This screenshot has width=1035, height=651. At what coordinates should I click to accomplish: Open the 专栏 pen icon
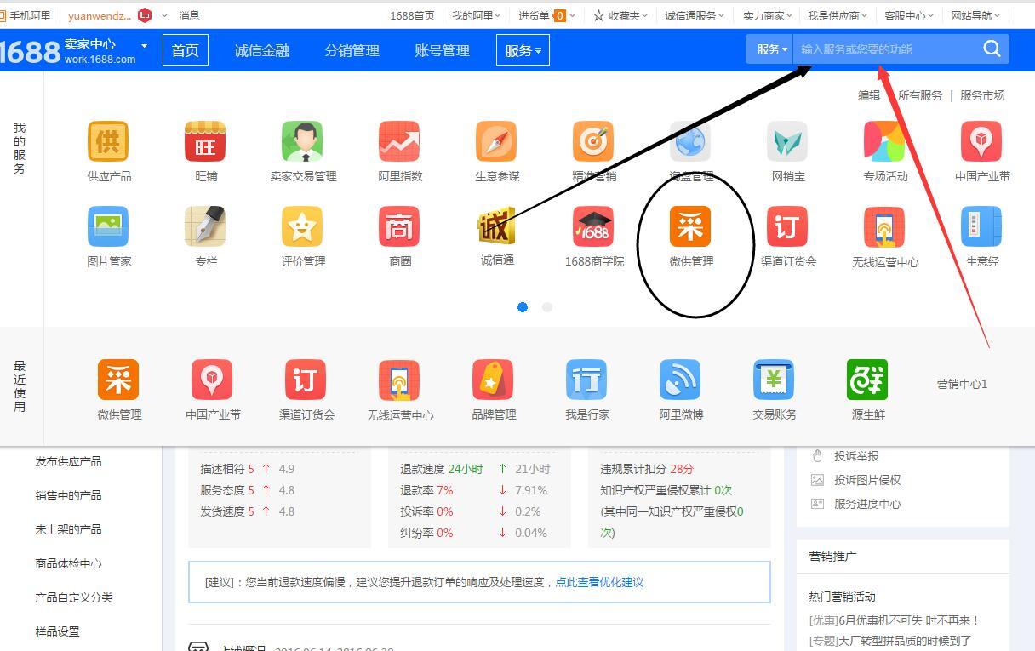click(x=205, y=226)
